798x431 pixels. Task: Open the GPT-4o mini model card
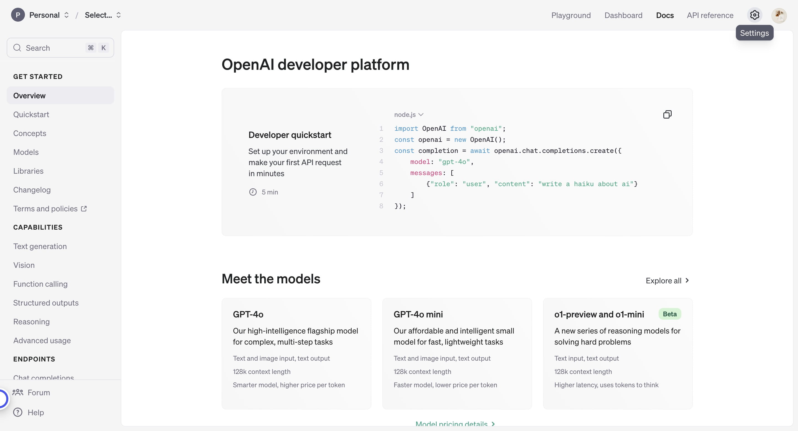(457, 353)
